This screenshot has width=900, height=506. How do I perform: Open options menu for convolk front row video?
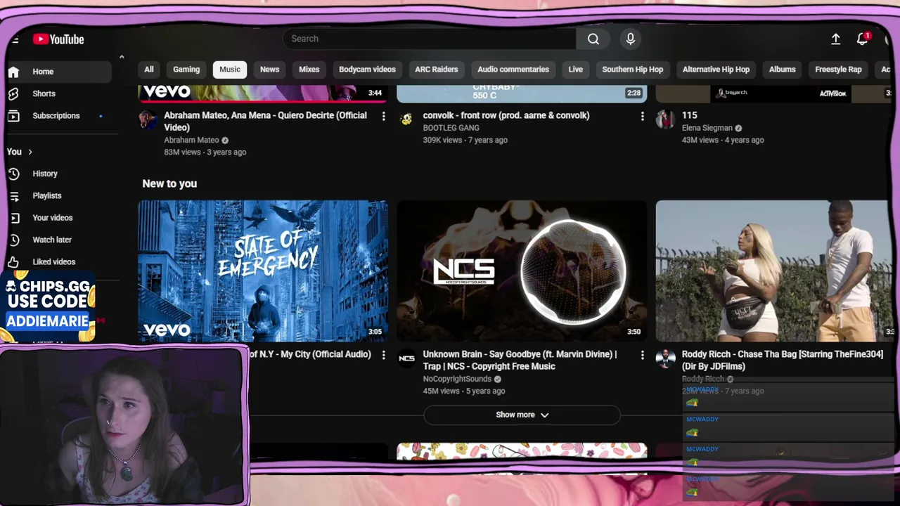coord(642,116)
